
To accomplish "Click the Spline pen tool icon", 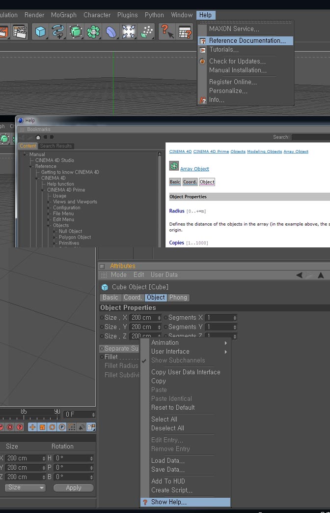I will (58, 32).
